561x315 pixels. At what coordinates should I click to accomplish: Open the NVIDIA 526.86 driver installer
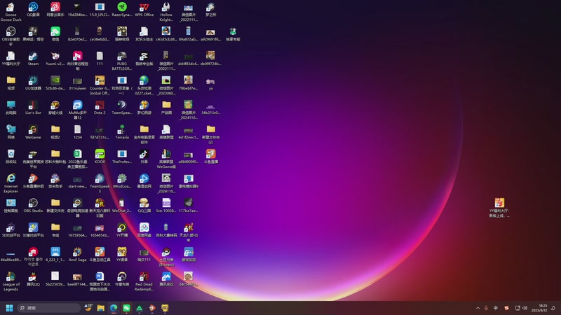[x=55, y=83]
